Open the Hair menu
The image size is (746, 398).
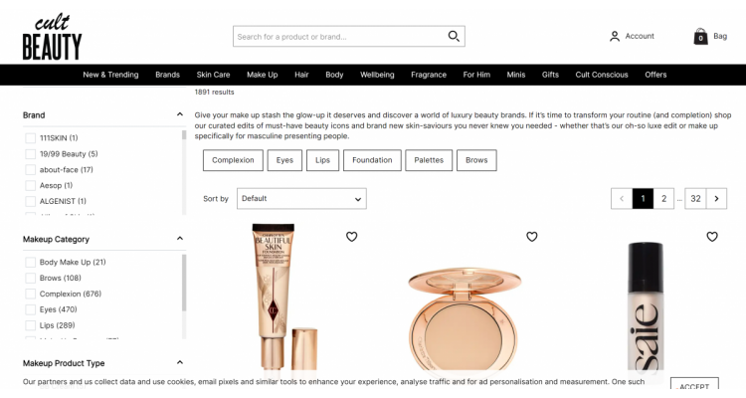[301, 75]
